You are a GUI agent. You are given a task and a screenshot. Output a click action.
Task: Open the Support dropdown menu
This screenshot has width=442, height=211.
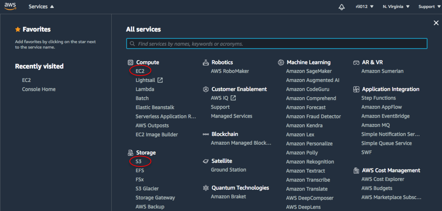point(429,7)
